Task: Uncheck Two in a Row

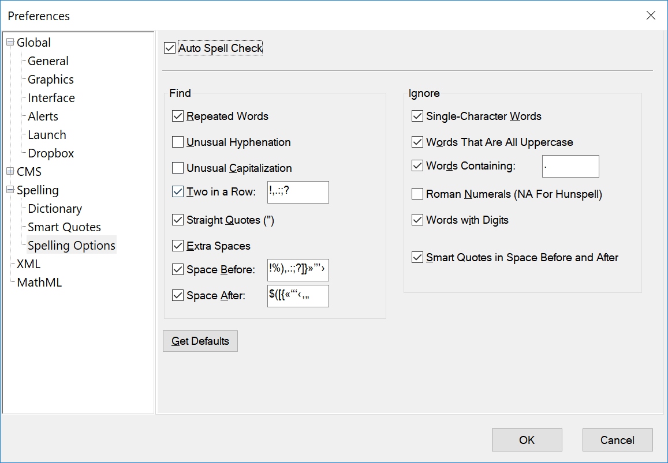Action: (177, 191)
